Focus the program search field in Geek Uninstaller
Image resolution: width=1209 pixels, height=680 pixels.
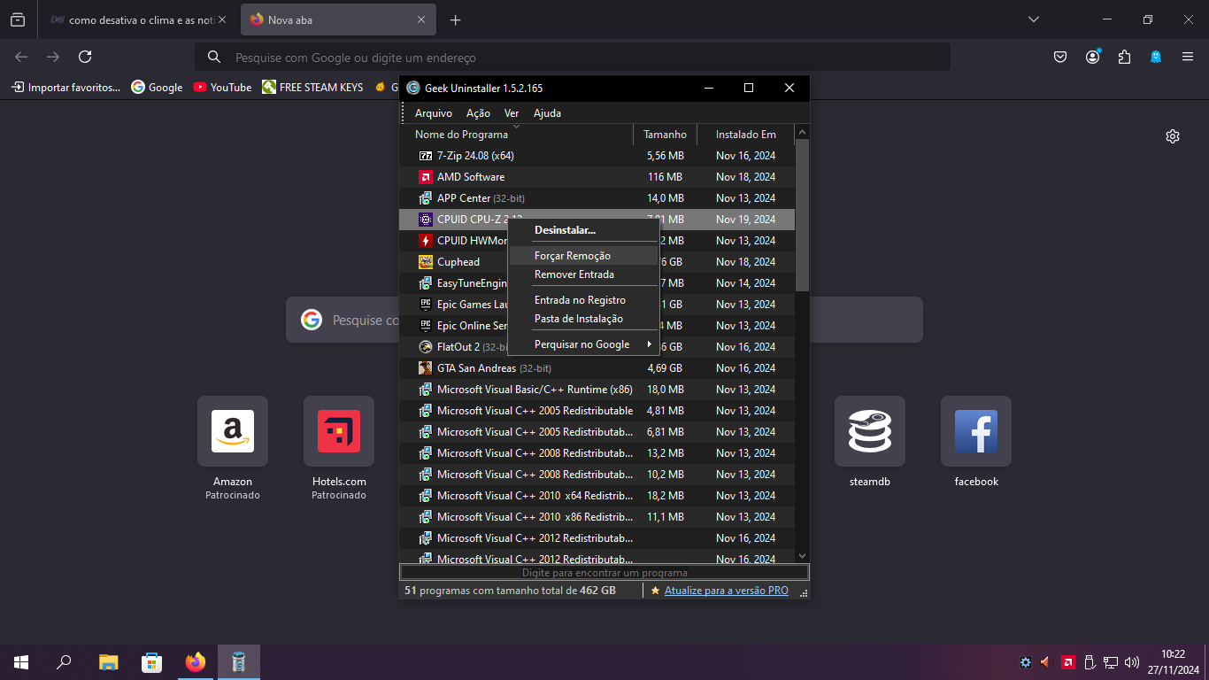(x=604, y=573)
